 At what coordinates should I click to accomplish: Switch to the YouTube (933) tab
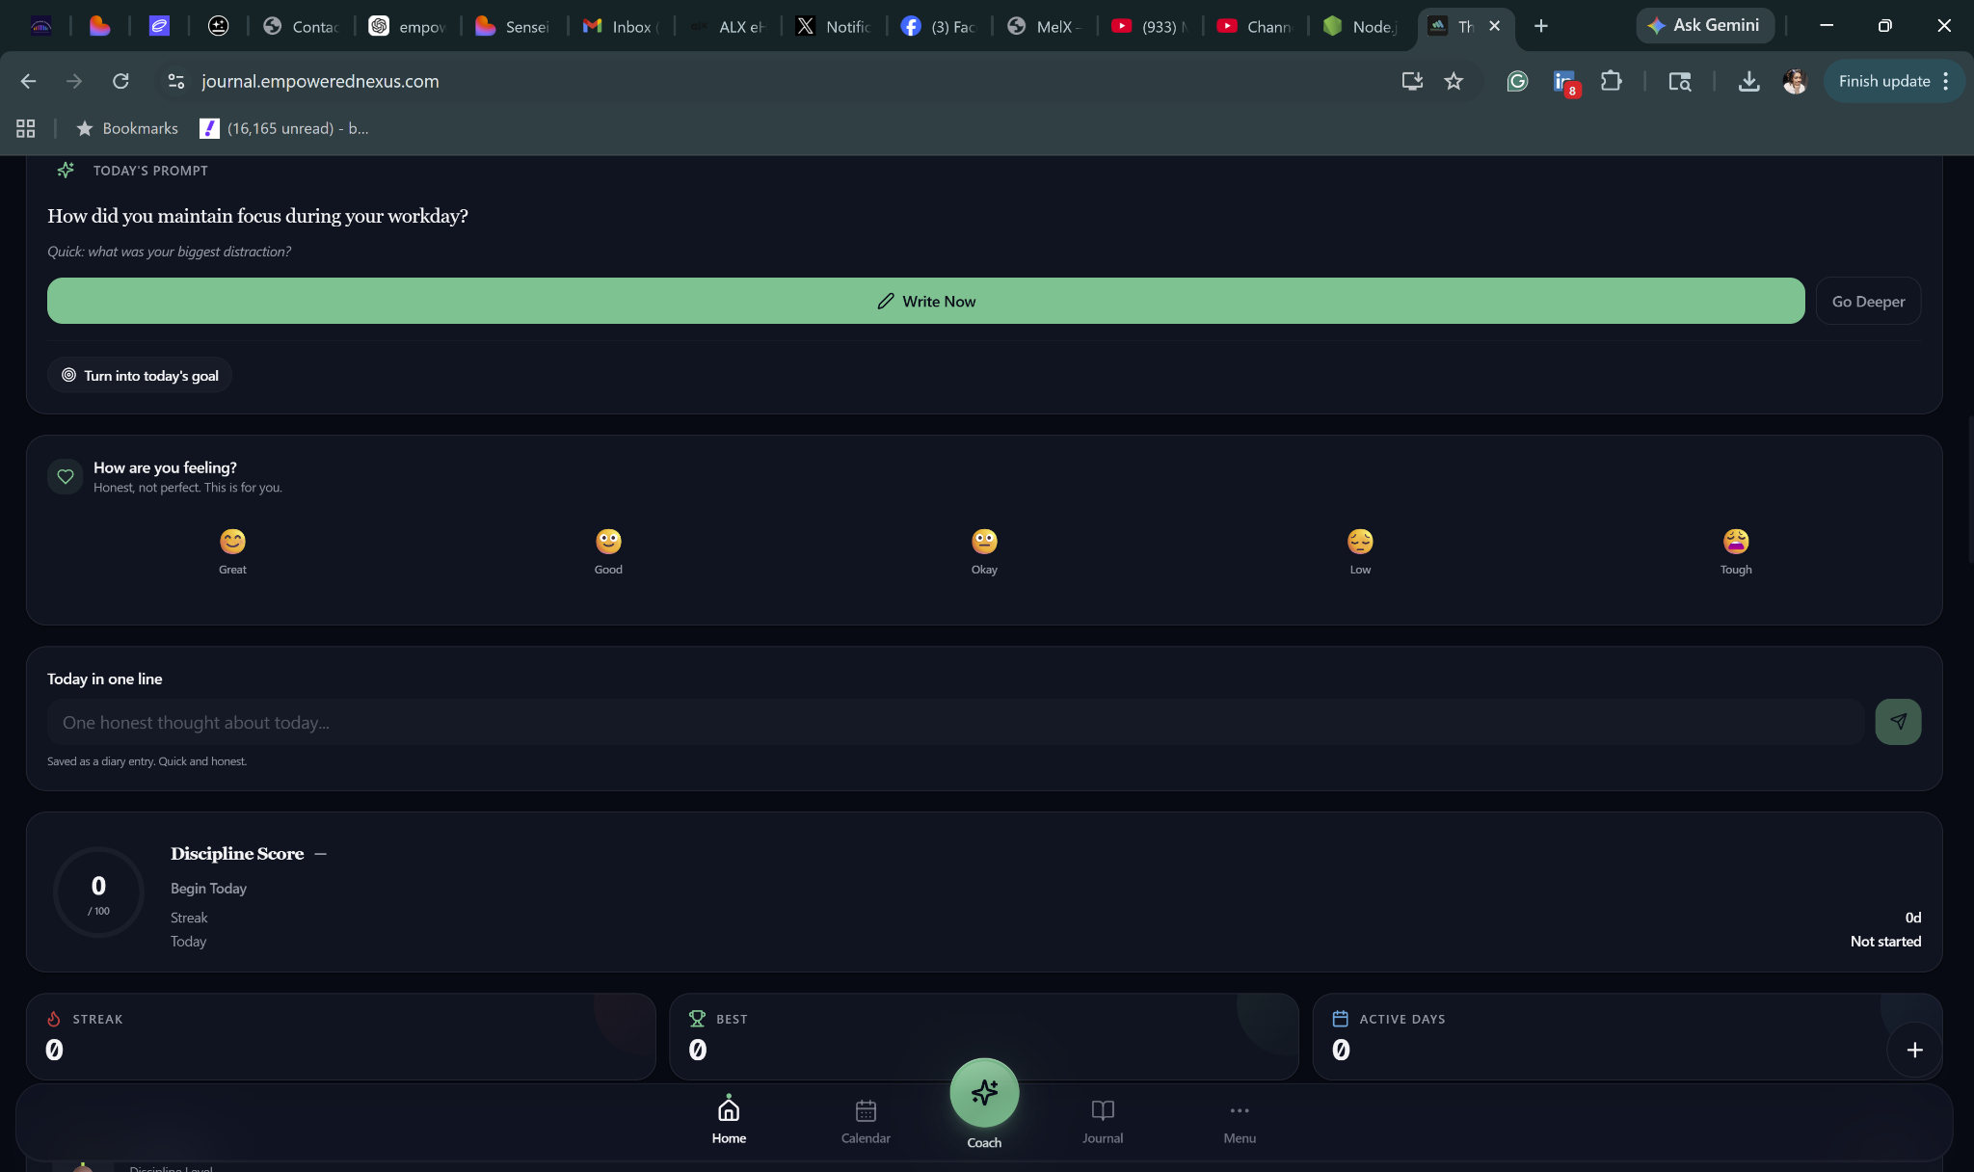pyautogui.click(x=1149, y=26)
